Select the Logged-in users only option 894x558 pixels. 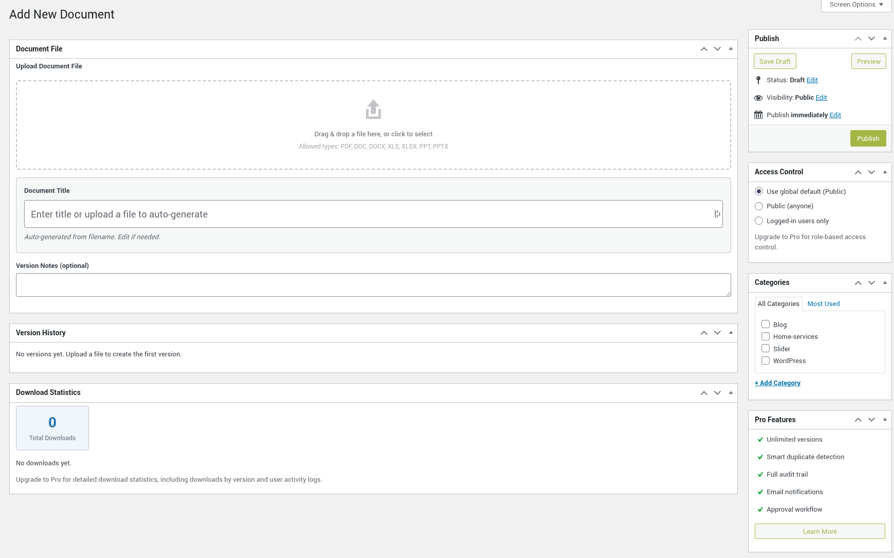(759, 221)
